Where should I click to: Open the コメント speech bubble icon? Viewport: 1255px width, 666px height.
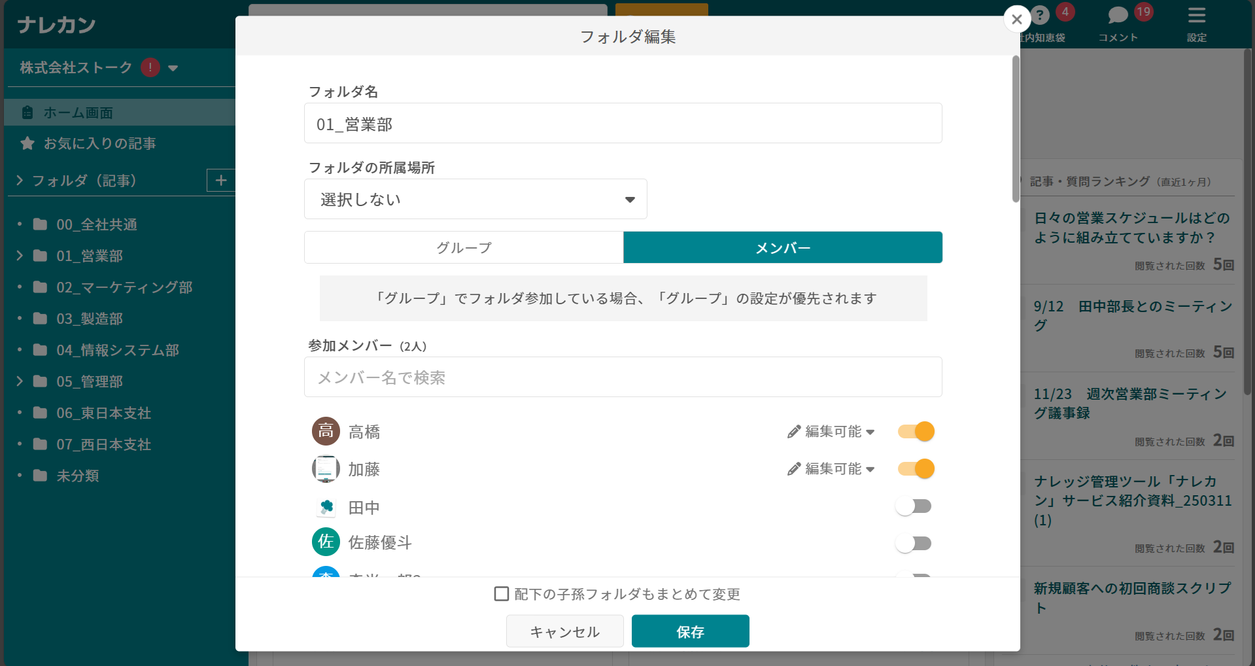click(1117, 13)
